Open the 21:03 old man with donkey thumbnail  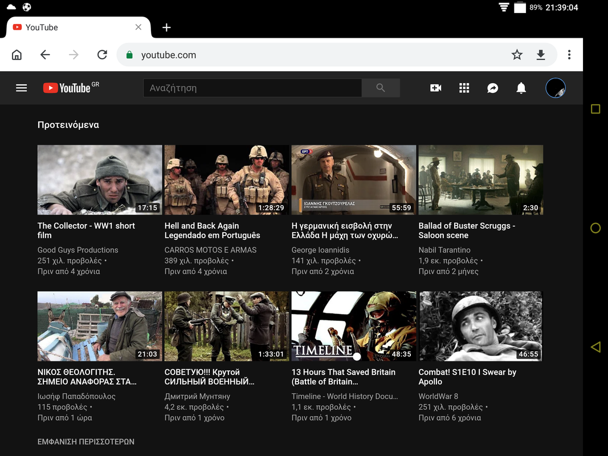point(100,326)
